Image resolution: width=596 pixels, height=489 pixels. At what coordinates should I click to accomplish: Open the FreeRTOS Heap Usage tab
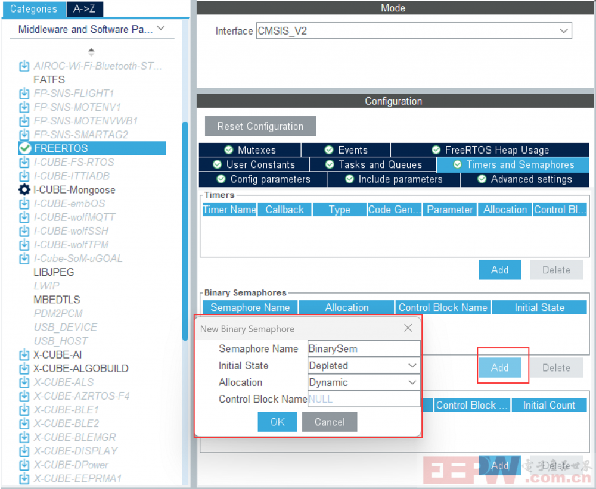(x=491, y=149)
